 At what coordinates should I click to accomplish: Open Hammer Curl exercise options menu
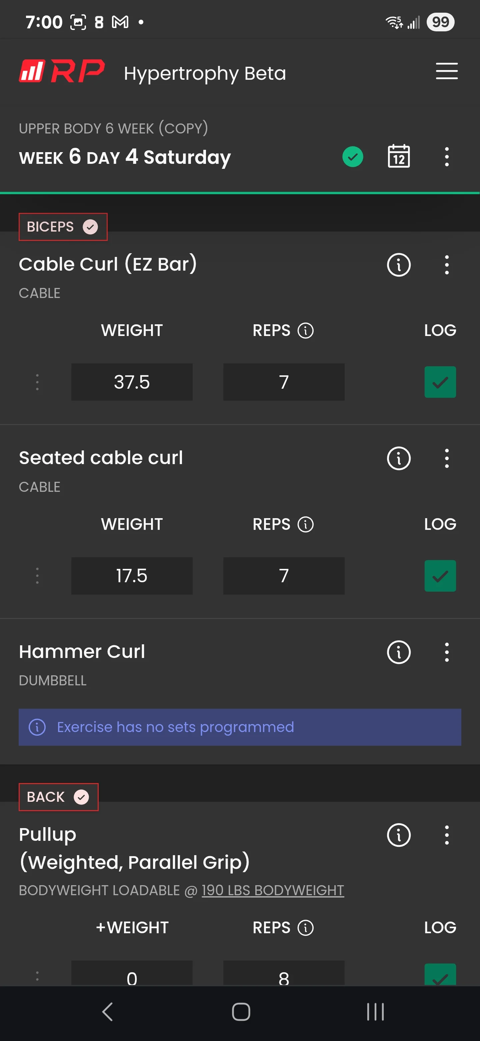(446, 652)
